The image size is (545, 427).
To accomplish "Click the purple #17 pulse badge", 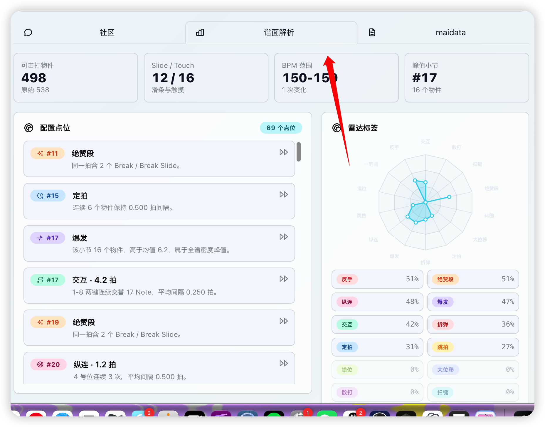I will pos(48,238).
